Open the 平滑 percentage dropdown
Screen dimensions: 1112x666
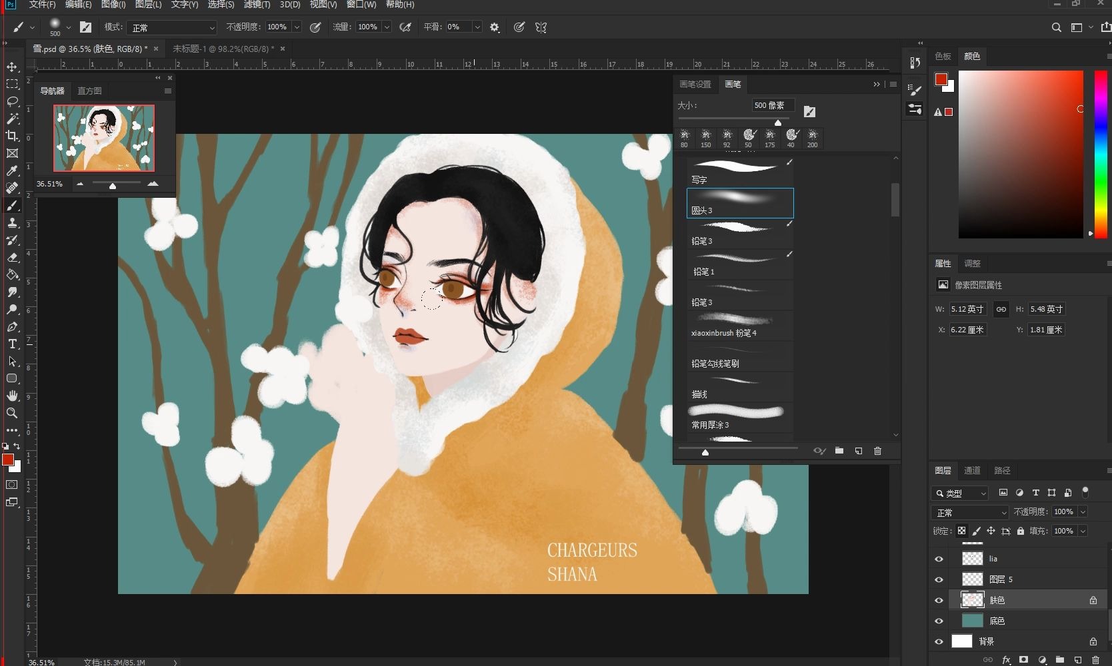click(477, 27)
